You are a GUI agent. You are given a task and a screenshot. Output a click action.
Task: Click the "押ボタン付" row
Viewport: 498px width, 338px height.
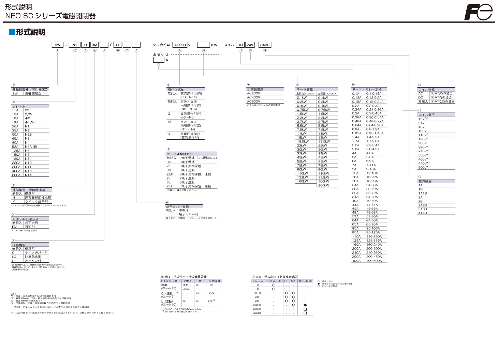(x=30, y=261)
